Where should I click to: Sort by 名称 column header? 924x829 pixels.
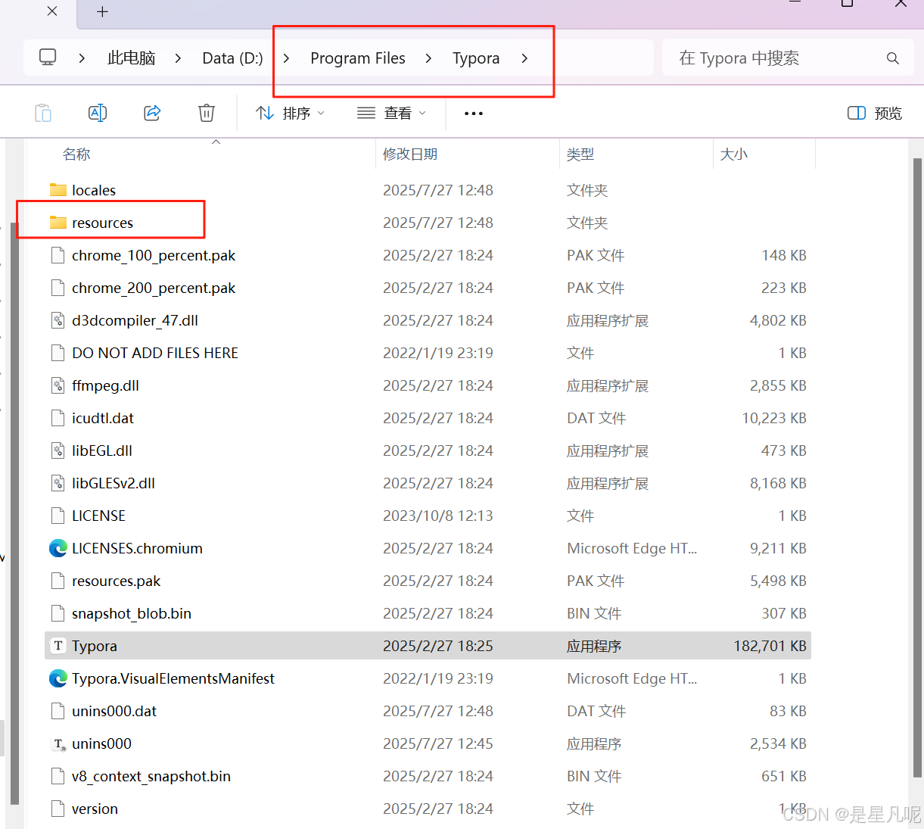click(x=76, y=154)
